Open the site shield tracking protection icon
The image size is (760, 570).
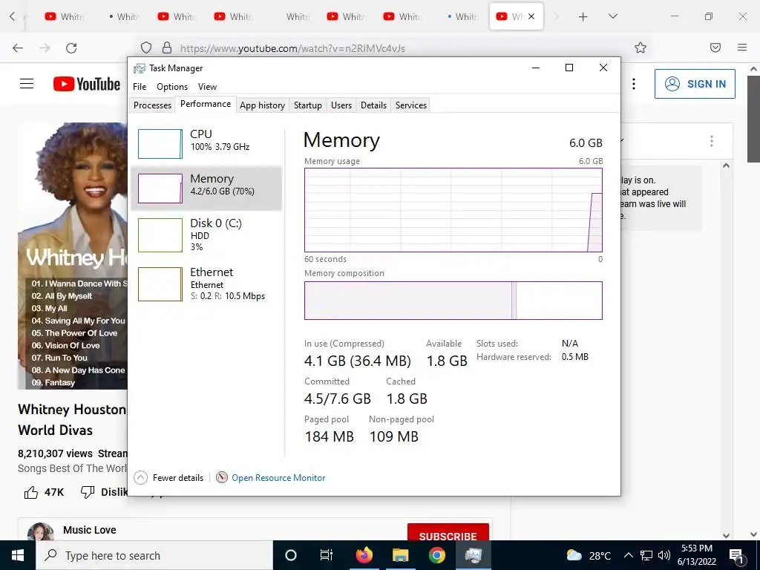coord(146,47)
